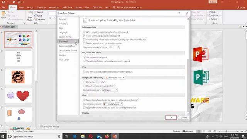Click the Paste clipboard icon
The image size is (247, 139).
click(3, 14)
